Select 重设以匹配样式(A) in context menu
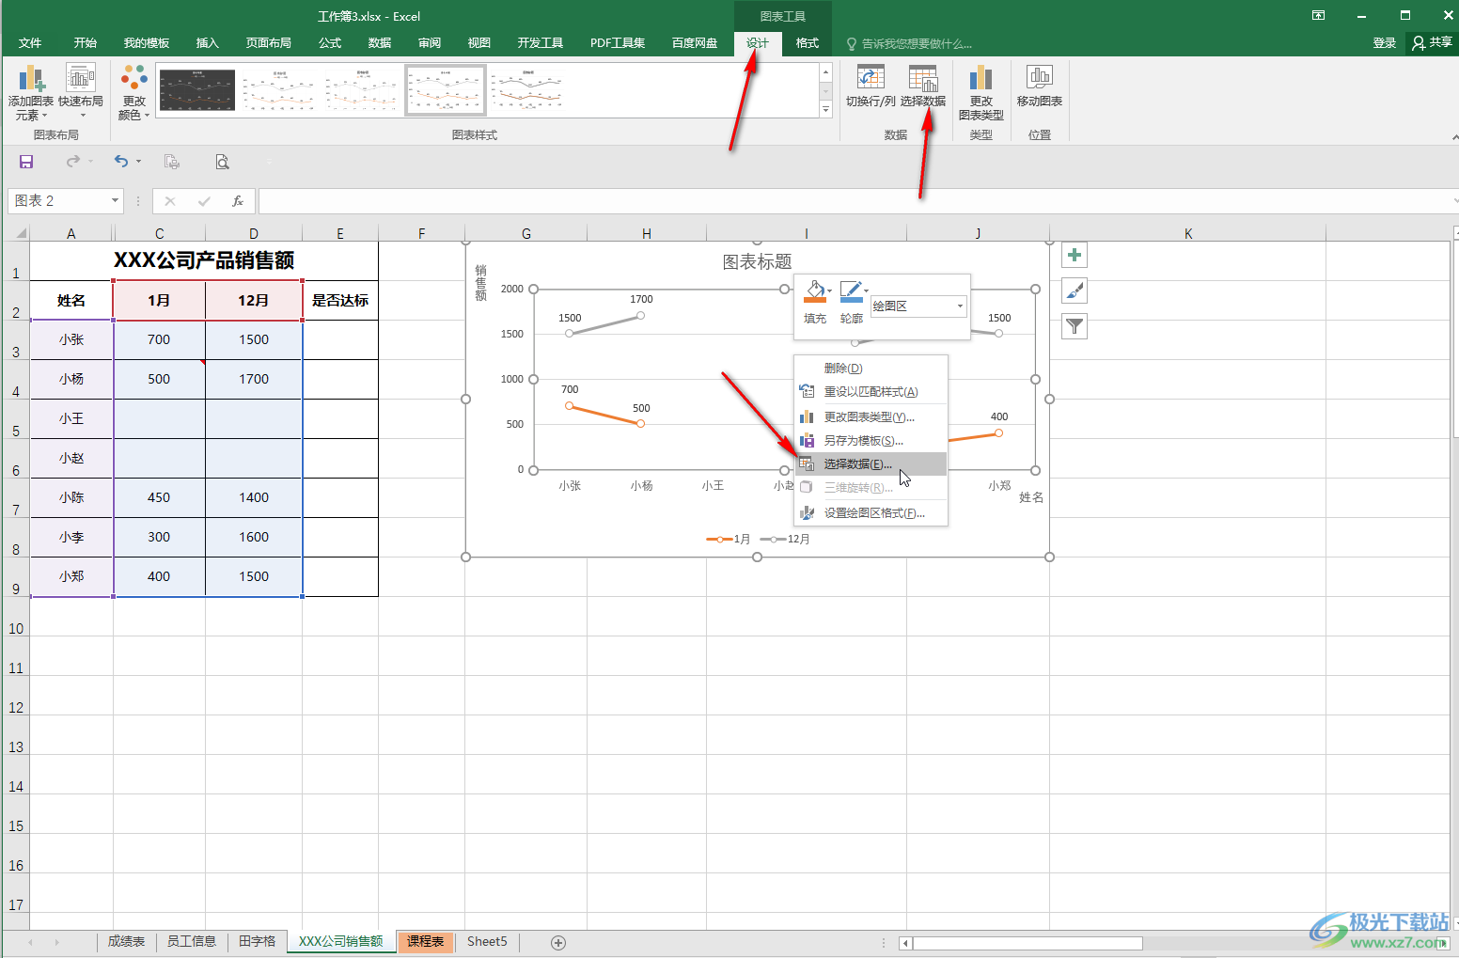1459x958 pixels. click(x=871, y=392)
